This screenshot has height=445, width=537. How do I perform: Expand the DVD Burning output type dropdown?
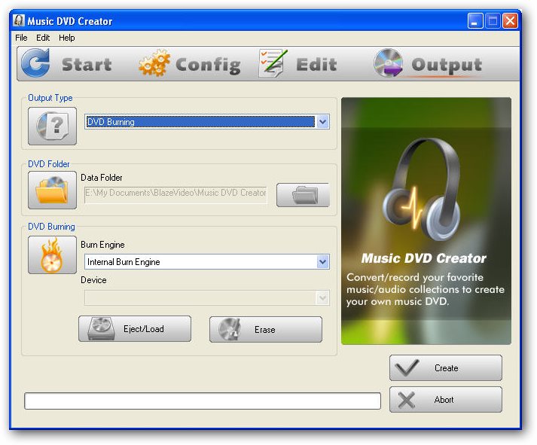(x=322, y=121)
